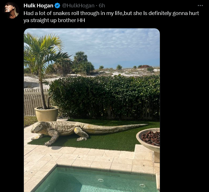The height and width of the screenshot is (192, 209).
Task: Click the text line "ya straight up brother HH"
Action: click(x=54, y=20)
